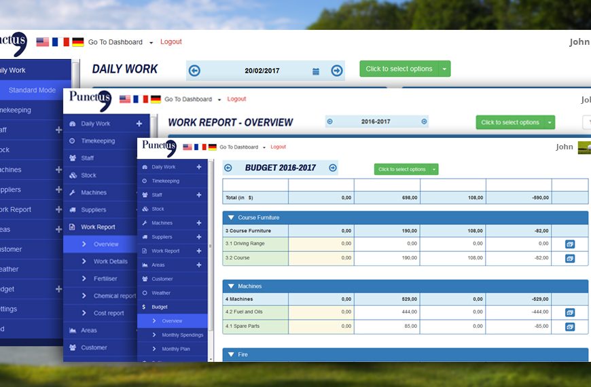
Task: Collapse the Course Furniture budget section
Action: click(231, 218)
